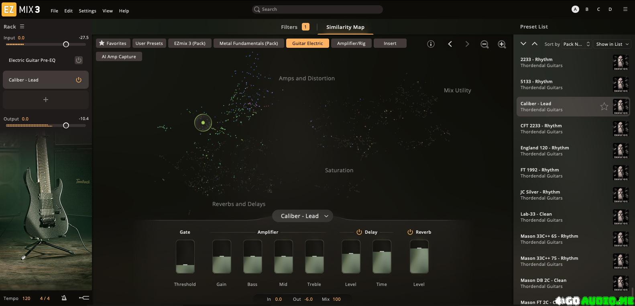
Task: Click the Mason DB 2C - Clean thumbnail
Action: (621, 283)
